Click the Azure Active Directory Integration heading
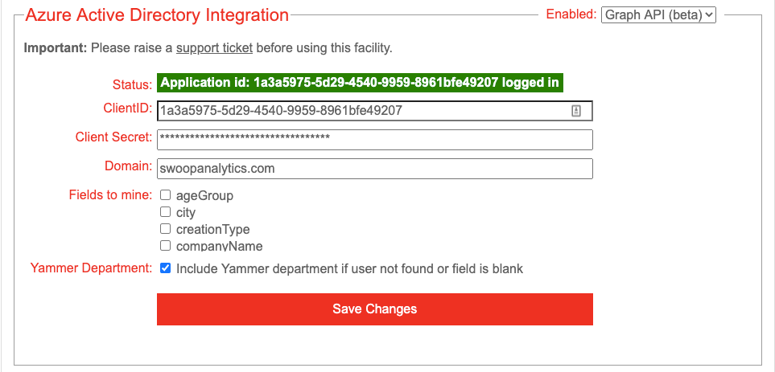This screenshot has height=372, width=775. coord(157,14)
